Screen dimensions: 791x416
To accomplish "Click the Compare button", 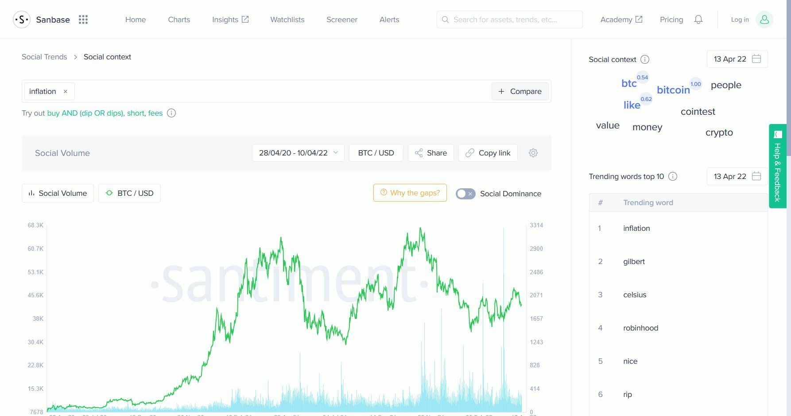I will 520,91.
